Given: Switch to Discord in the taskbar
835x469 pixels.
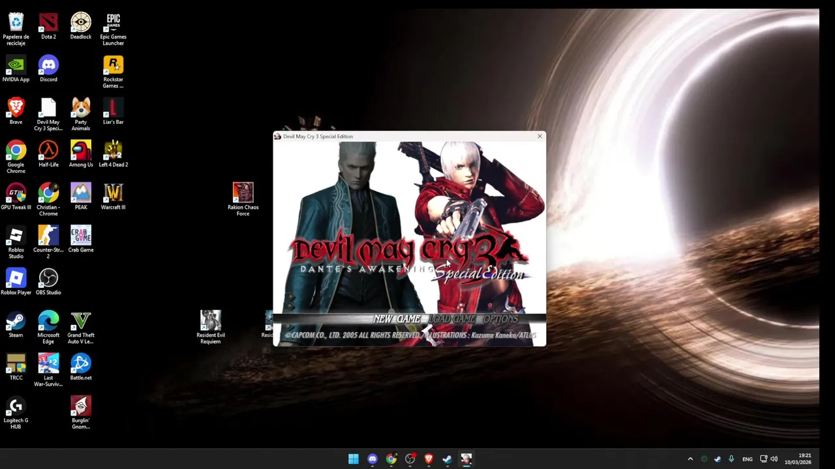Looking at the screenshot, I should click(372, 459).
